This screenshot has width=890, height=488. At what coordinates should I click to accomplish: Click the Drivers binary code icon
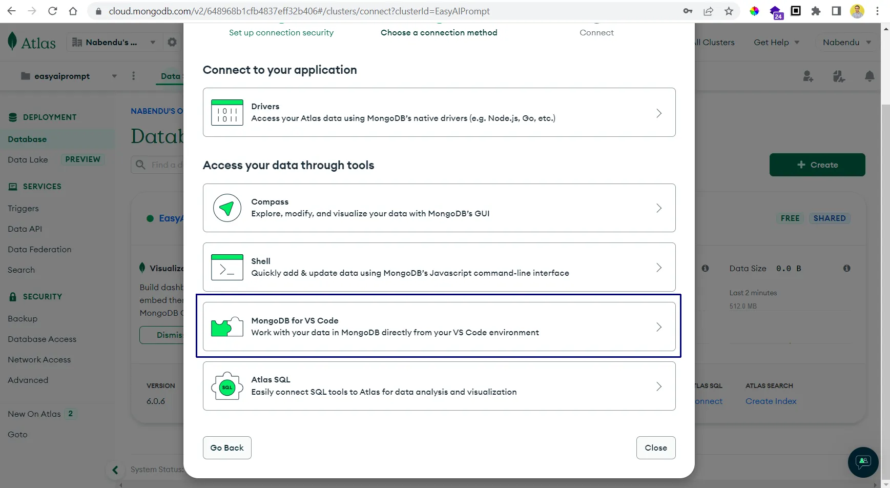[227, 112]
